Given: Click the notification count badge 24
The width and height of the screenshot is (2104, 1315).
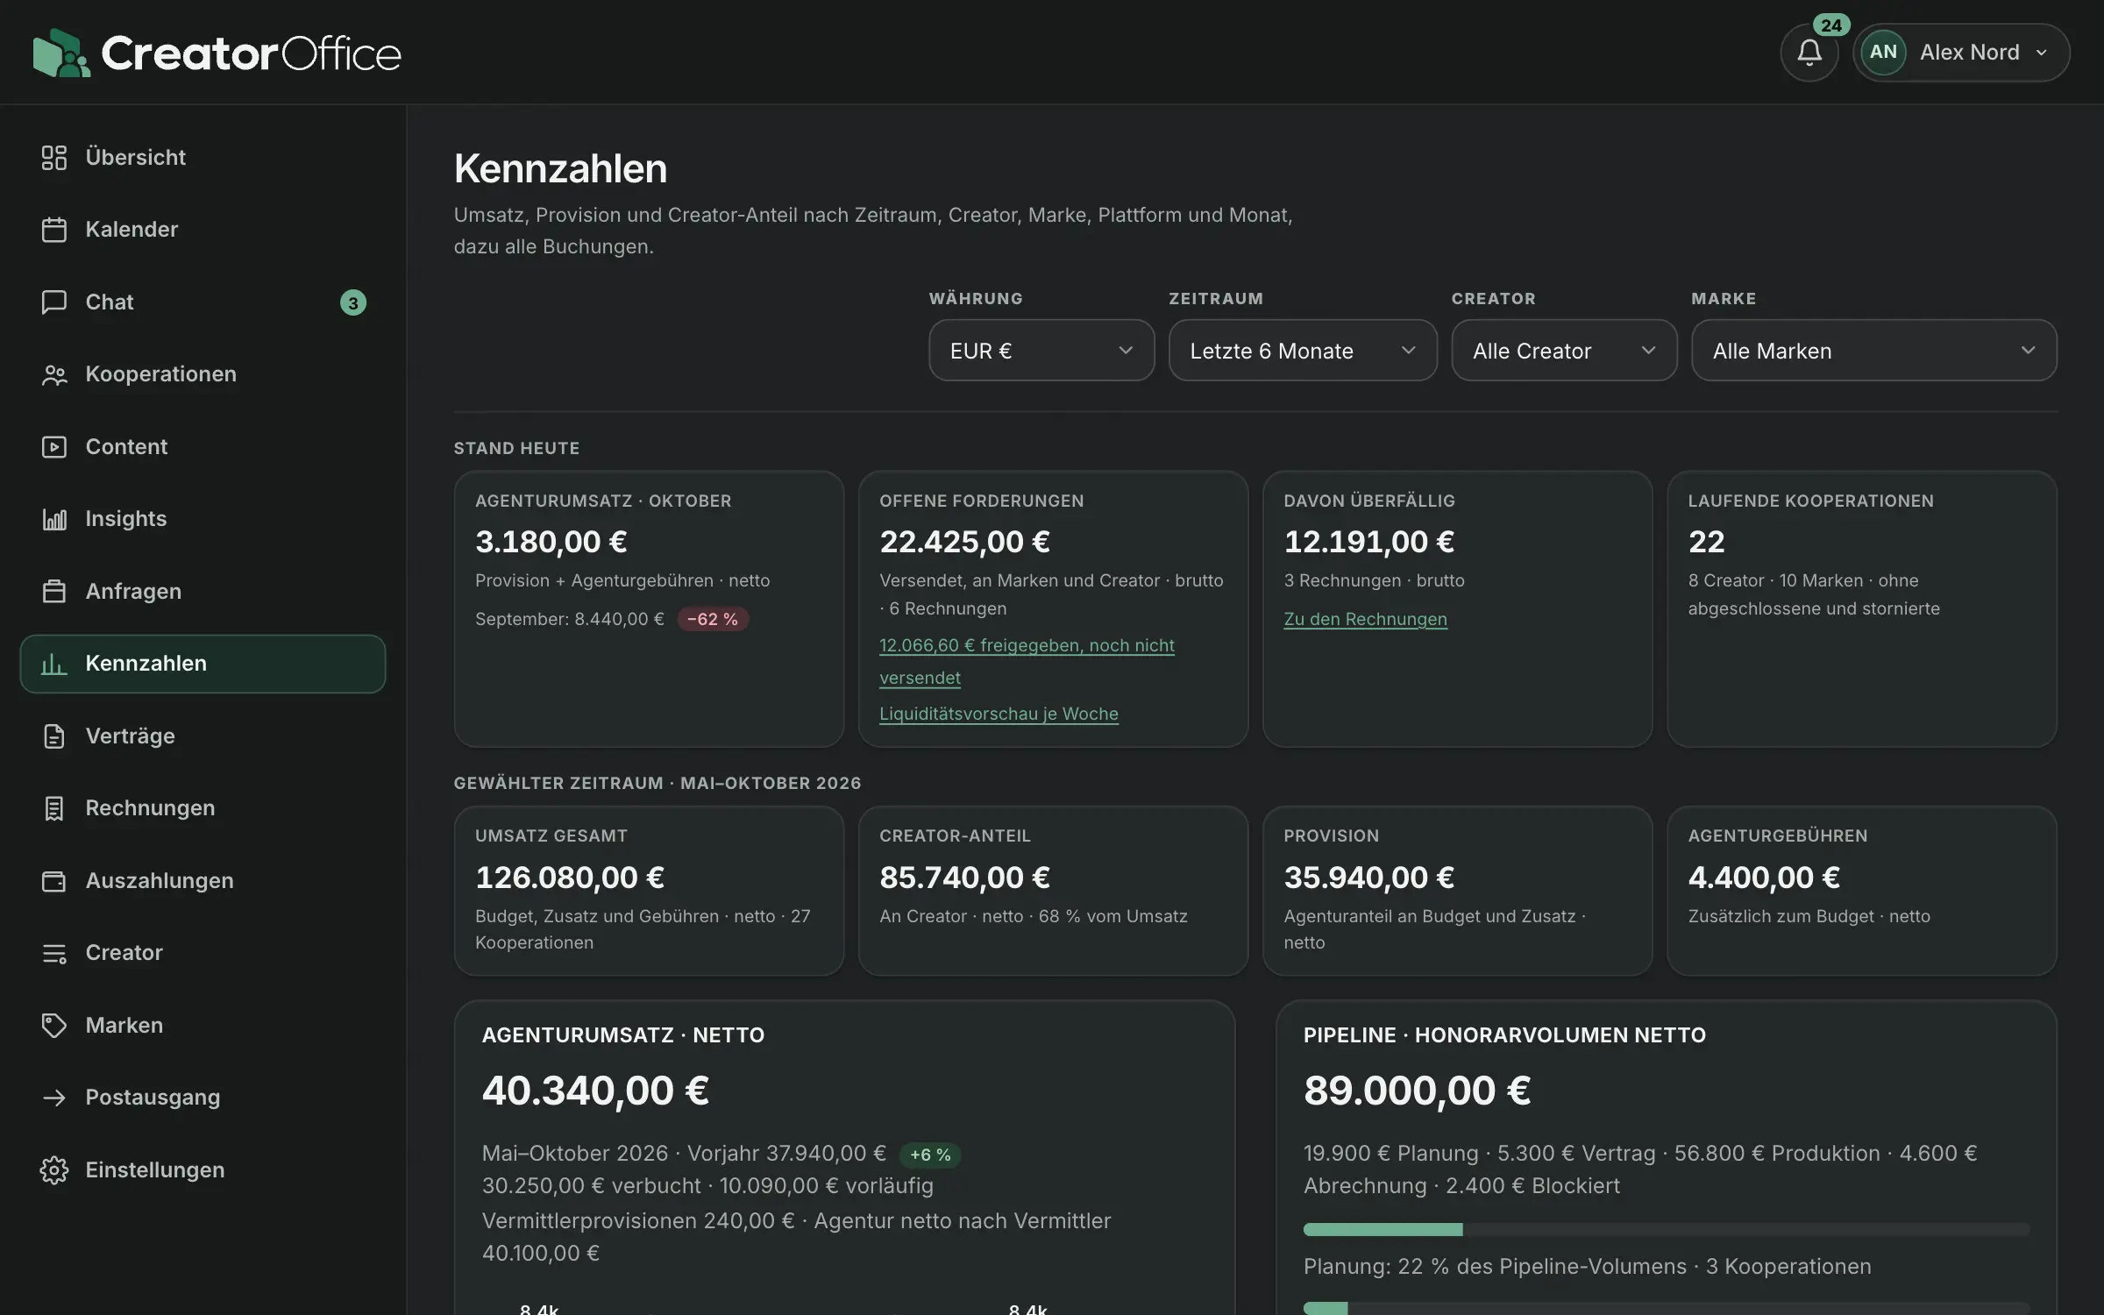Looking at the screenshot, I should pos(1831,25).
